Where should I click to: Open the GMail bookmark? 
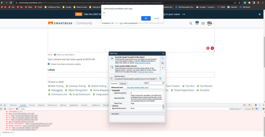tap(221, 7)
